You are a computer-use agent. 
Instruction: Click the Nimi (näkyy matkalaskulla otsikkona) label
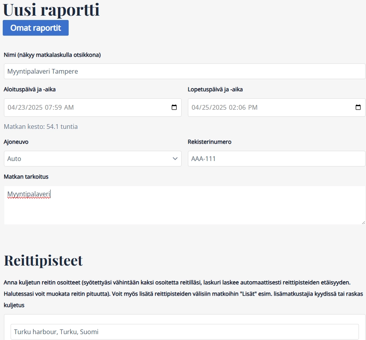pyautogui.click(x=52, y=55)
